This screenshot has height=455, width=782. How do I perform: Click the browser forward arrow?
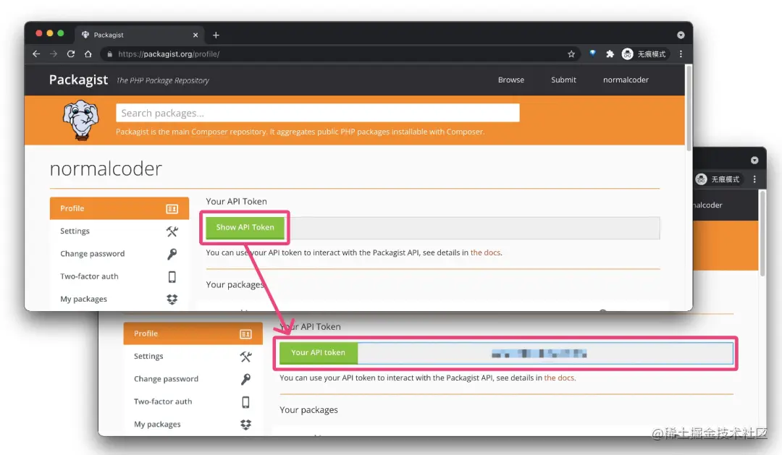click(x=54, y=54)
